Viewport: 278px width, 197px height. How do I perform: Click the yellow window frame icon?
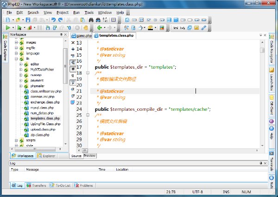(x=196, y=28)
